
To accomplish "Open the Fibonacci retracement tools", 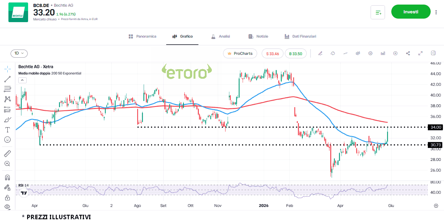I will [7, 89].
